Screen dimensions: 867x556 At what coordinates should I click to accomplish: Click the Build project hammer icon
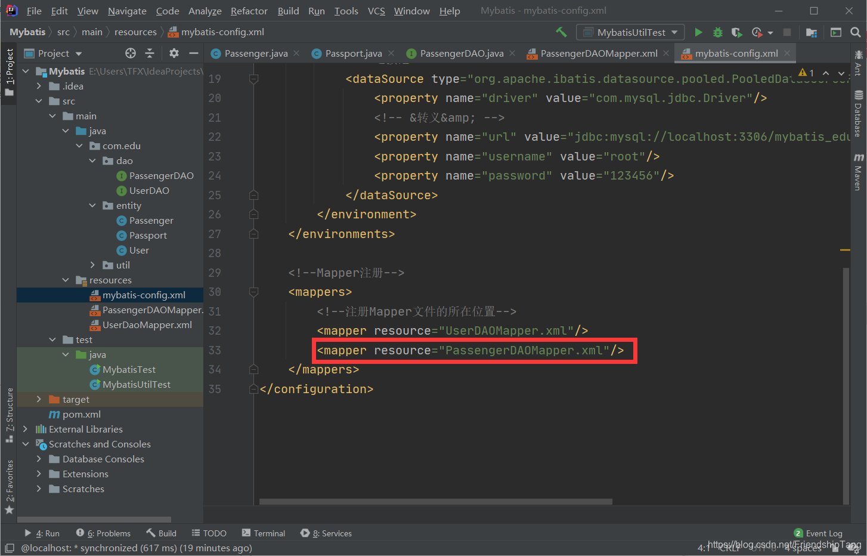tap(561, 32)
